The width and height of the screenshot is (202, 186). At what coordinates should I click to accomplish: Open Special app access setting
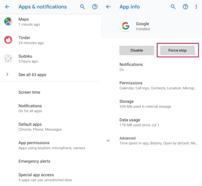(x=51, y=177)
